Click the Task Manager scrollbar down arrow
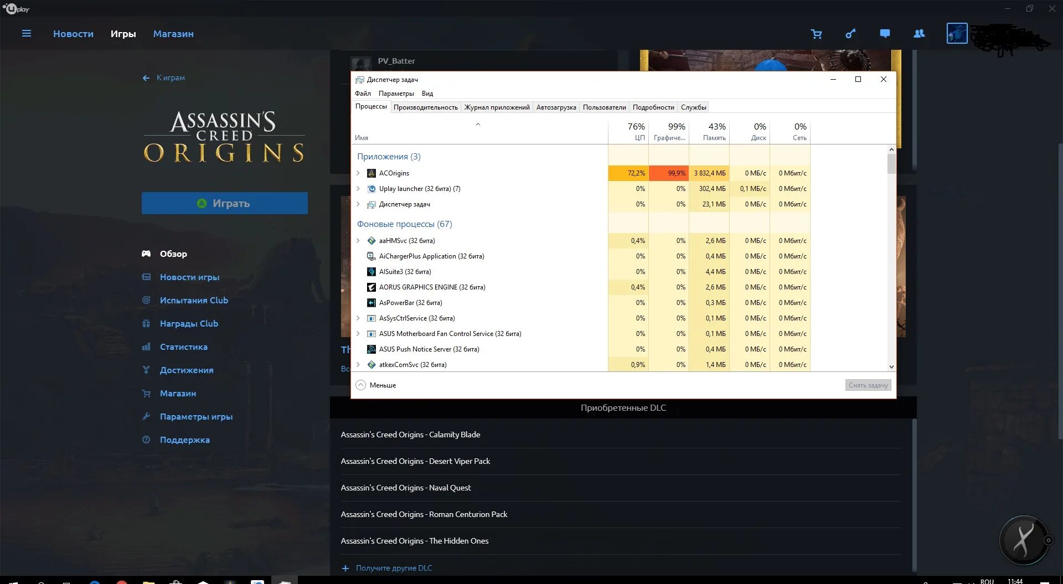The image size is (1063, 584). point(891,366)
